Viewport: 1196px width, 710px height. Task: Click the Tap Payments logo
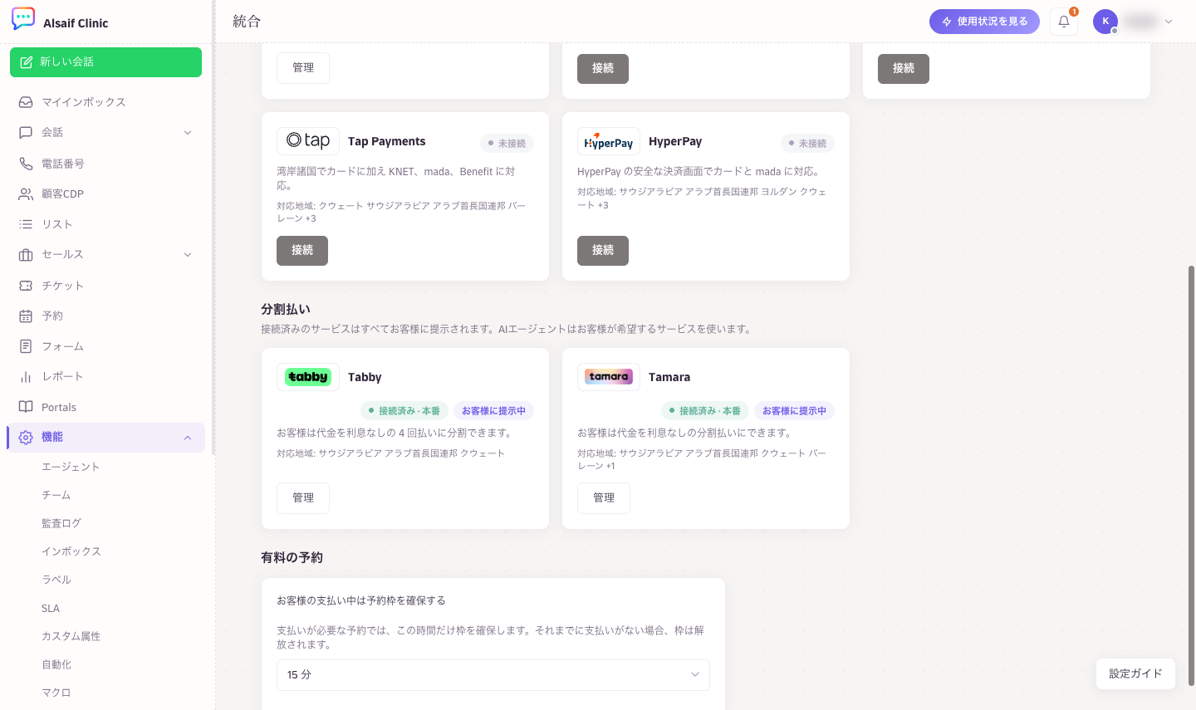click(x=308, y=141)
